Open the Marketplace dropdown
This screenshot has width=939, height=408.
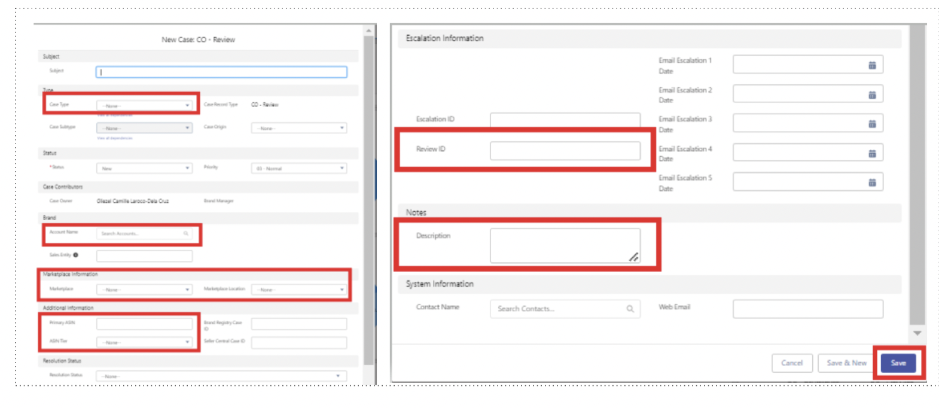[144, 290]
